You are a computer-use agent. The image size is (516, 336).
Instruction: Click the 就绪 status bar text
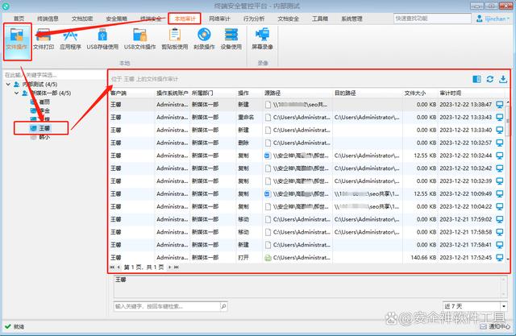coord(19,327)
